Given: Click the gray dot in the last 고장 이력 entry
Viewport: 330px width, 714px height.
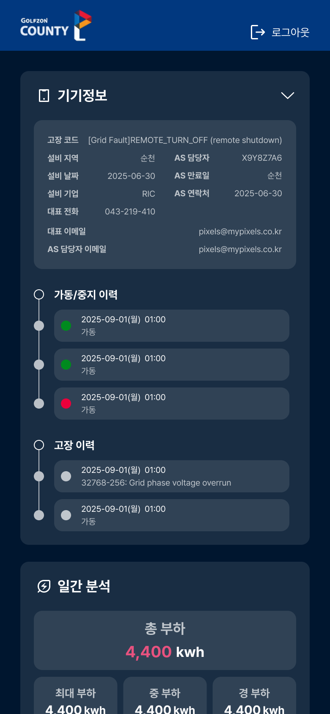Looking at the screenshot, I should [66, 515].
